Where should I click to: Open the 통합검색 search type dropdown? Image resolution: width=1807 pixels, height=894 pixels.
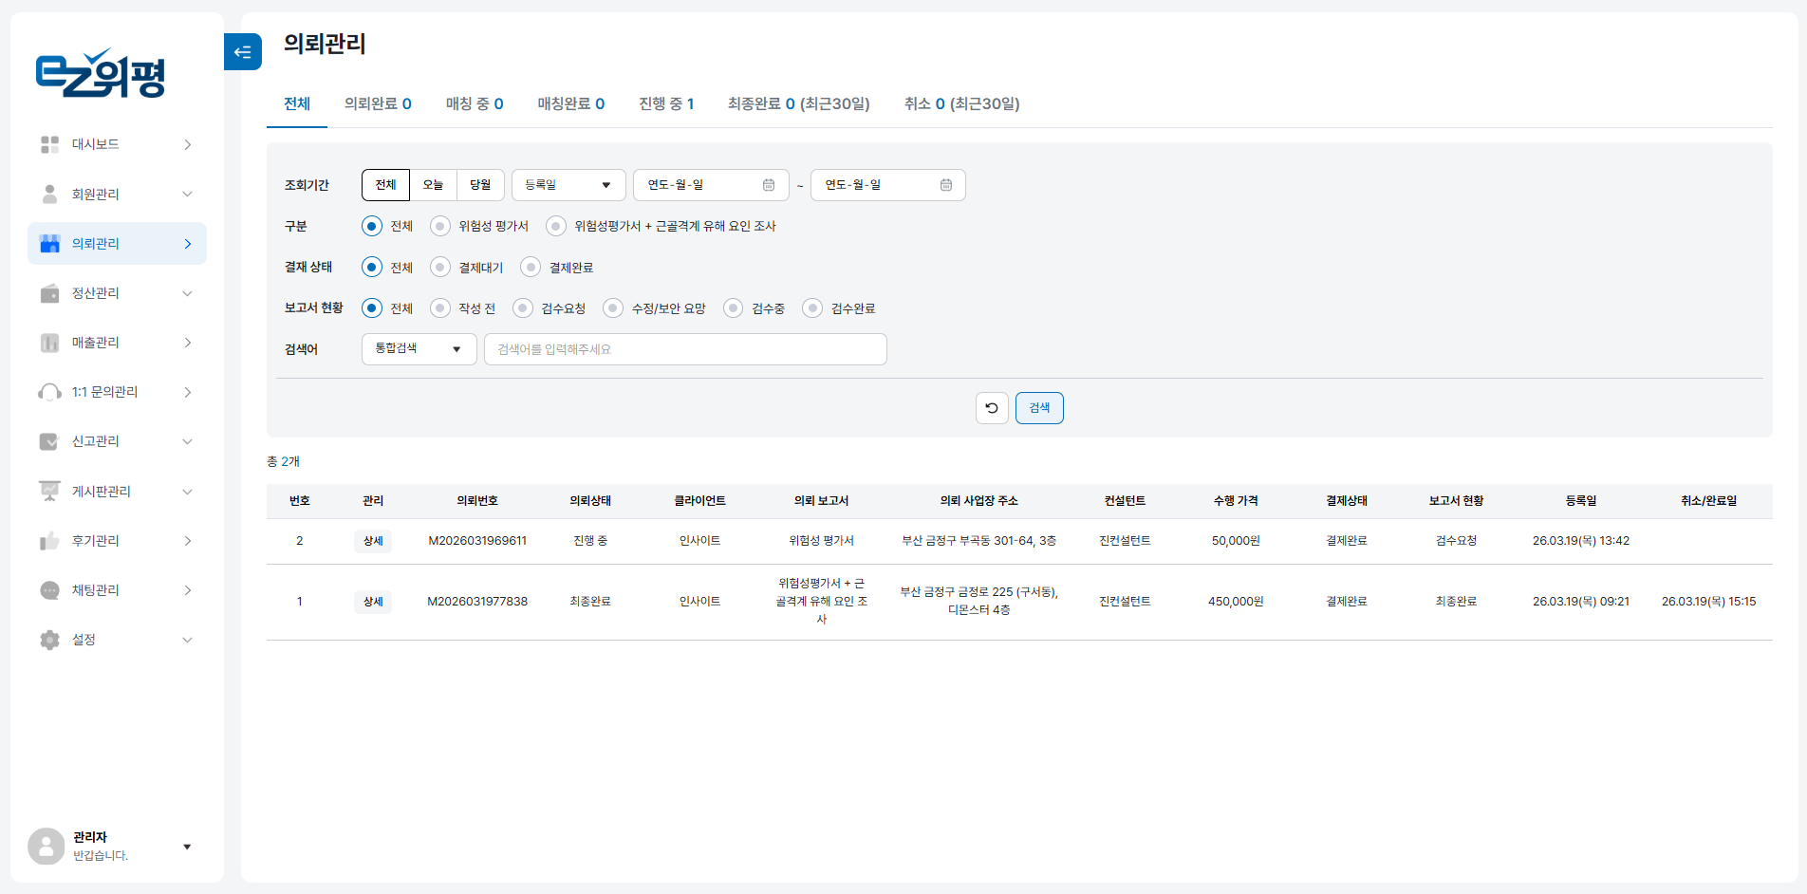point(419,349)
